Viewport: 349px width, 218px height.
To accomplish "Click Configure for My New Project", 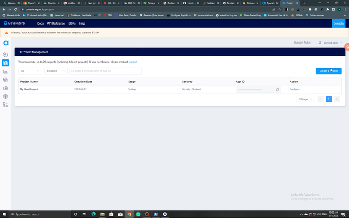I will 294,89.
